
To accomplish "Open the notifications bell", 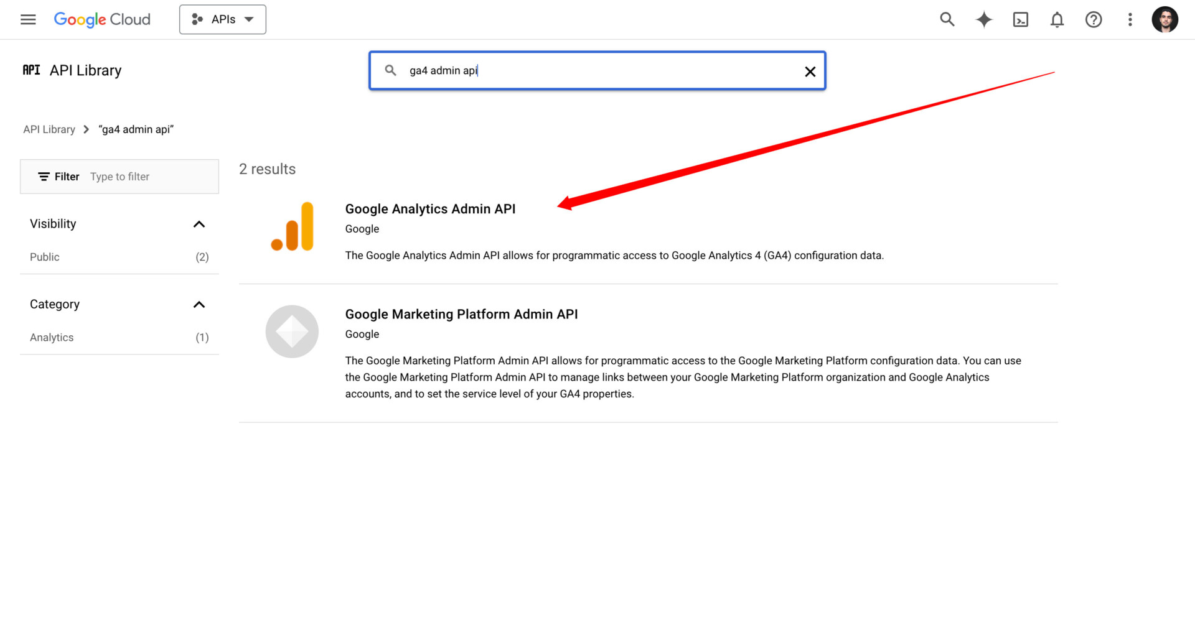I will coord(1057,20).
